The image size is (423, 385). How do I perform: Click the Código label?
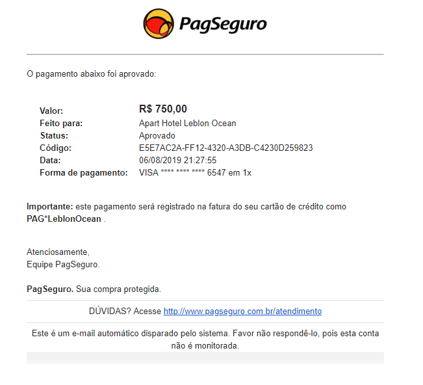click(56, 148)
